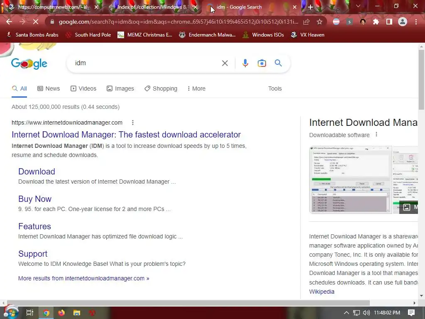Click the gray S extension icon in toolbar
Viewport: 425px width, 319px height.
click(x=349, y=22)
